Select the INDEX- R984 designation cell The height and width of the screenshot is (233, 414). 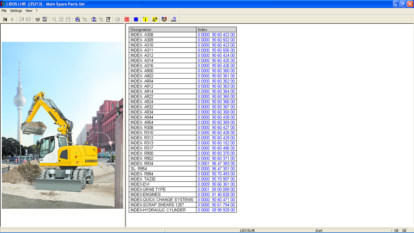point(162,174)
